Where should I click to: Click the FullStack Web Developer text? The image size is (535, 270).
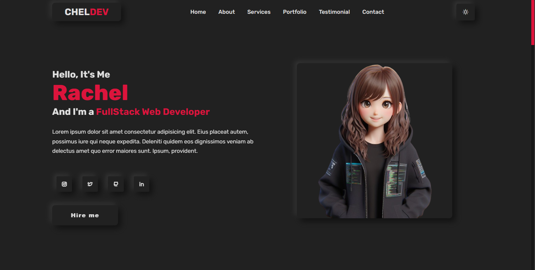point(153,112)
